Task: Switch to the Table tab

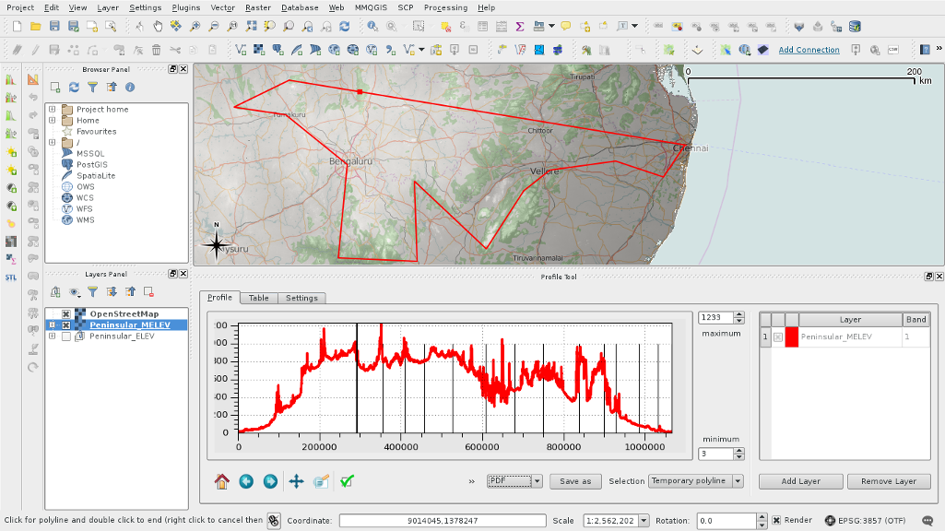Action: (x=259, y=298)
